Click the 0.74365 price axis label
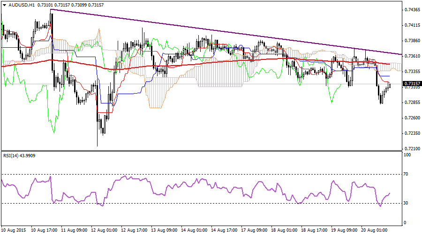 coord(411,10)
